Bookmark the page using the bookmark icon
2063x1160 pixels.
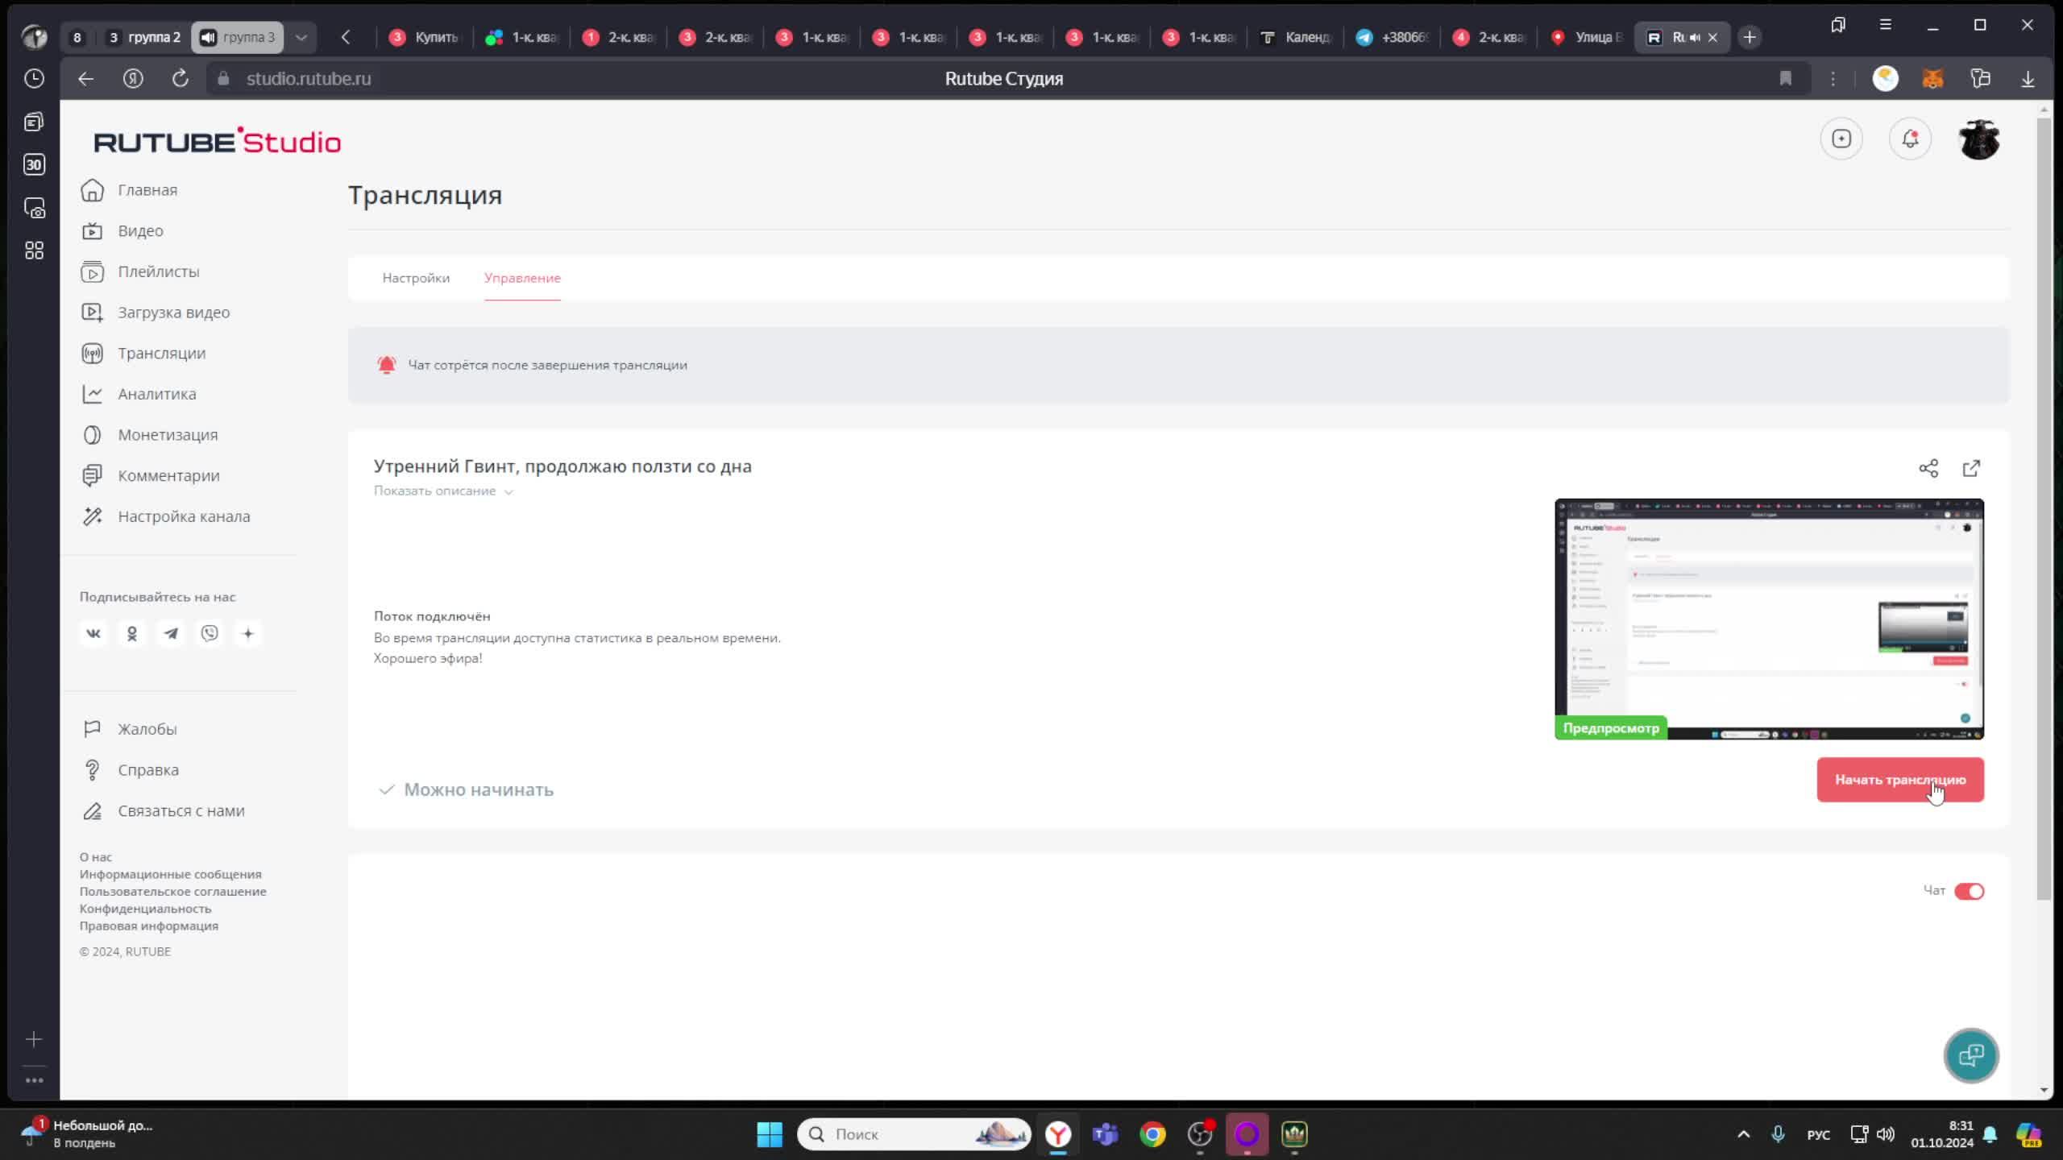pyautogui.click(x=1786, y=78)
